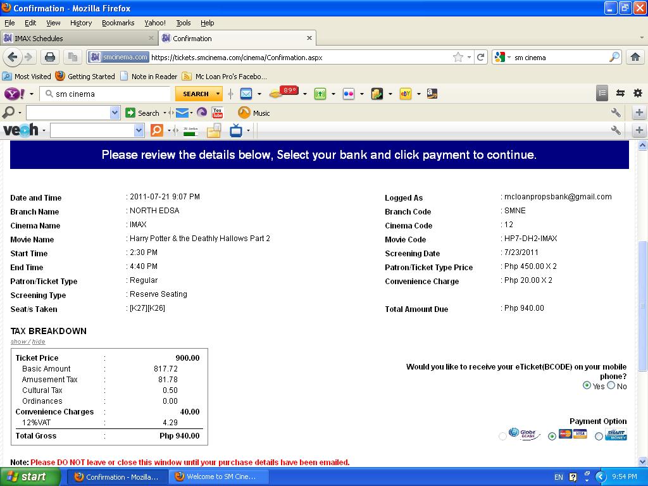The width and height of the screenshot is (648, 486).
Task: Click the orange Veoh search icon
Action: tap(157, 130)
